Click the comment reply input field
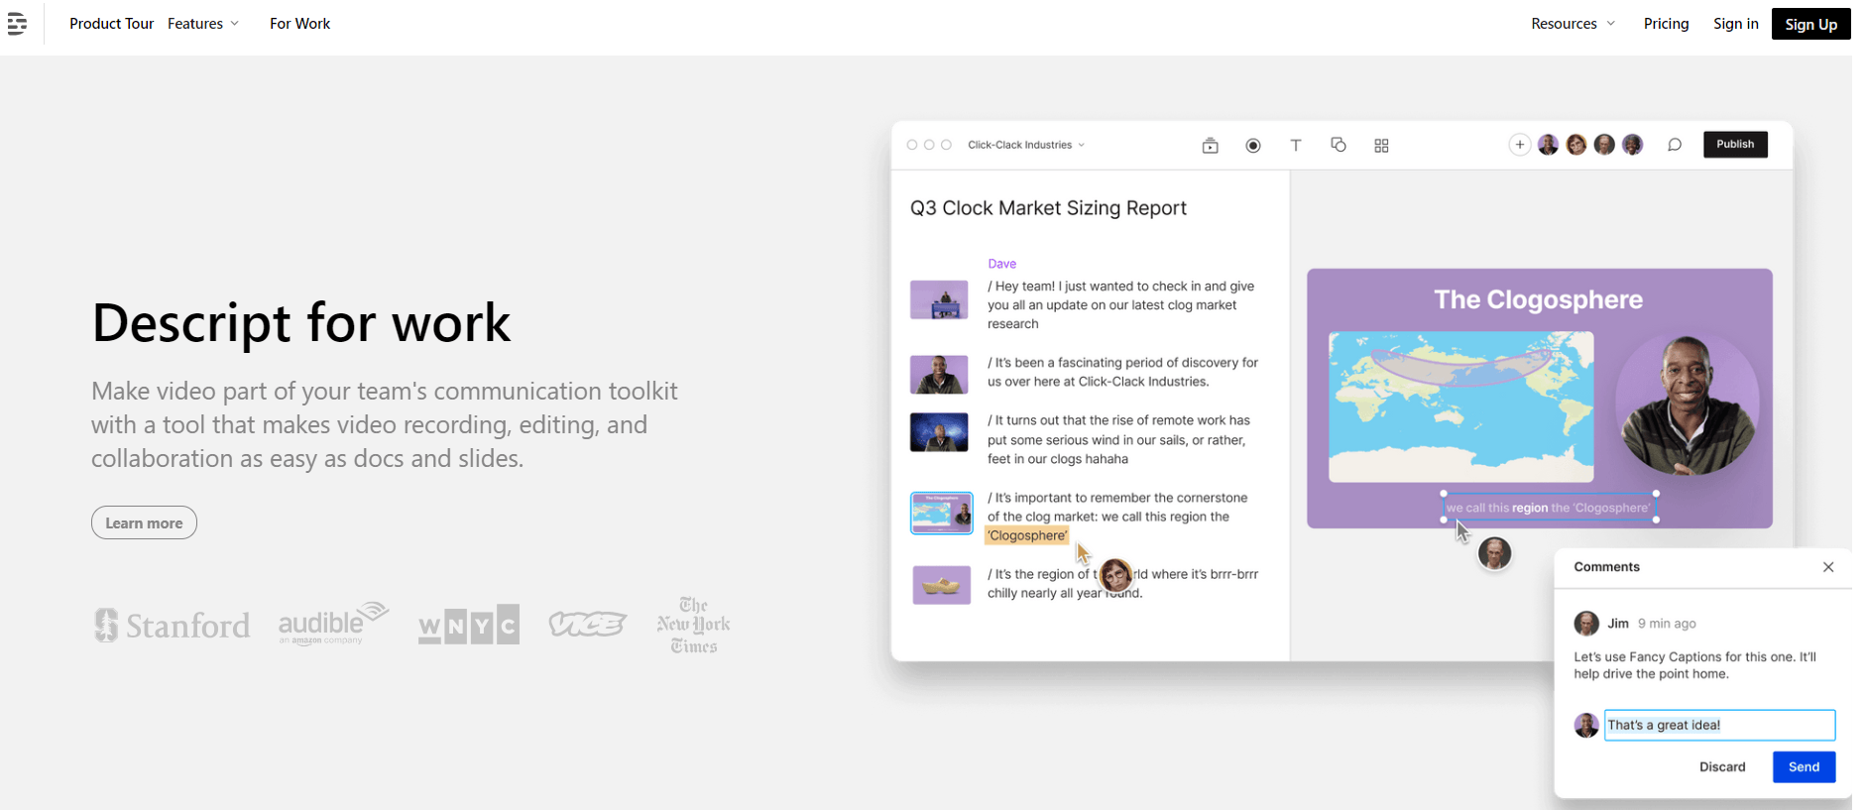Image resolution: width=1866 pixels, height=810 pixels. coord(1719,725)
